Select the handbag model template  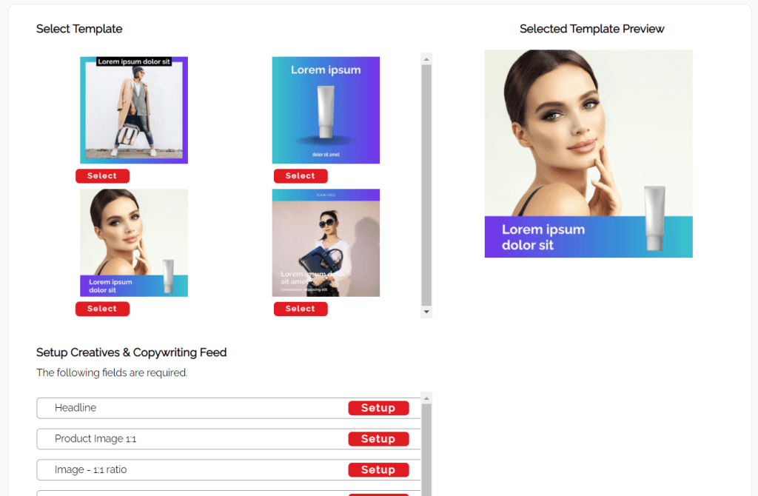click(301, 309)
